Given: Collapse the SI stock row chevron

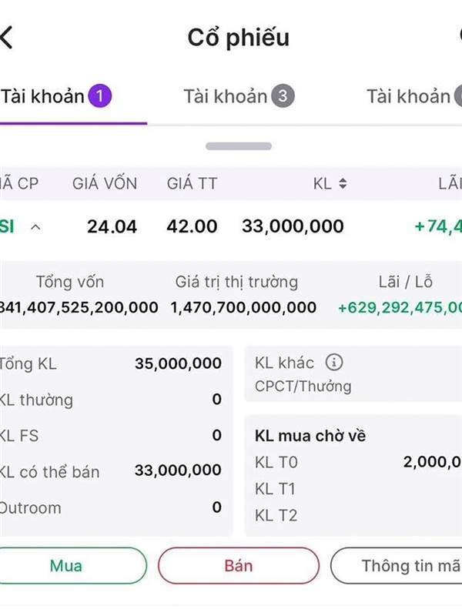Looking at the screenshot, I should click(35, 226).
